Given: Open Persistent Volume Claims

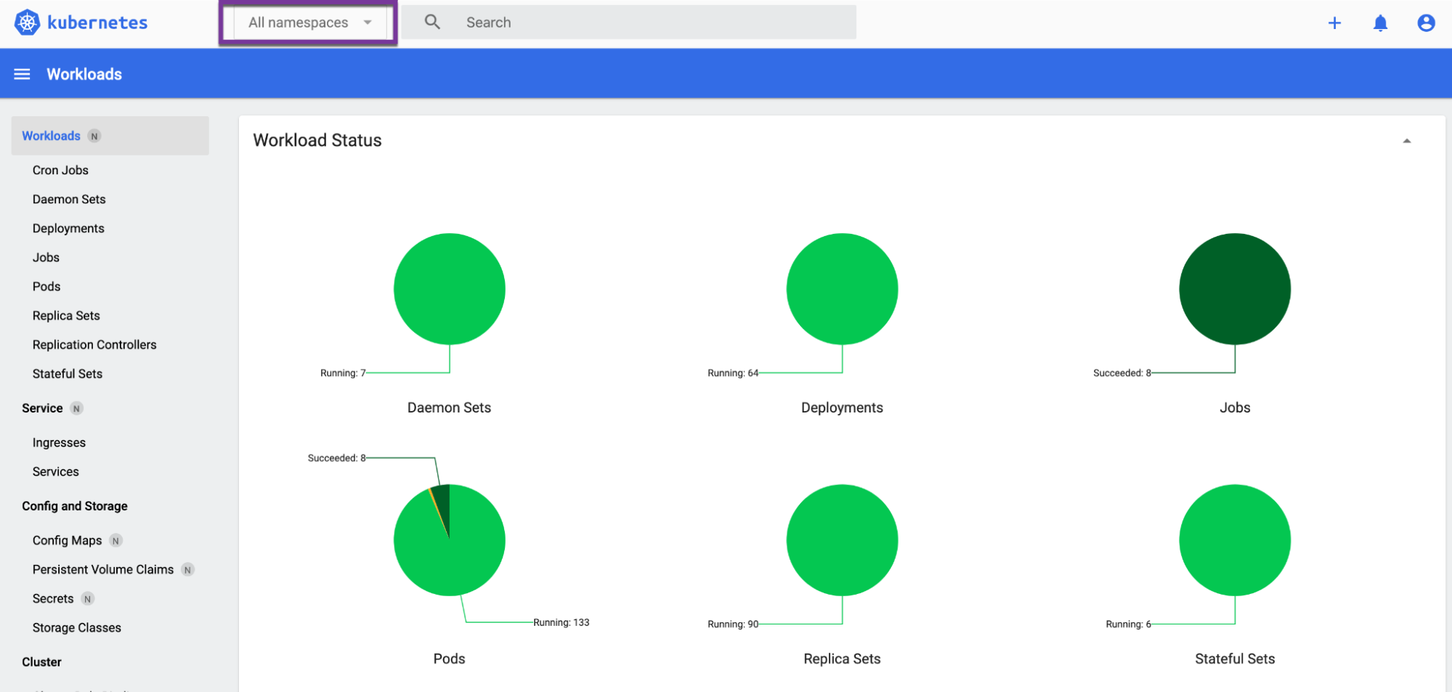Looking at the screenshot, I should coord(103,569).
